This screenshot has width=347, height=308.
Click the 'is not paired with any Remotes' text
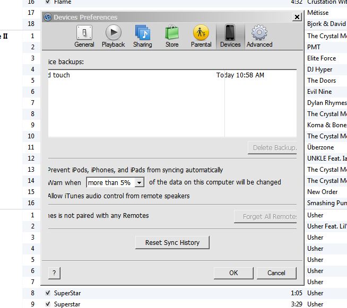(x=99, y=216)
